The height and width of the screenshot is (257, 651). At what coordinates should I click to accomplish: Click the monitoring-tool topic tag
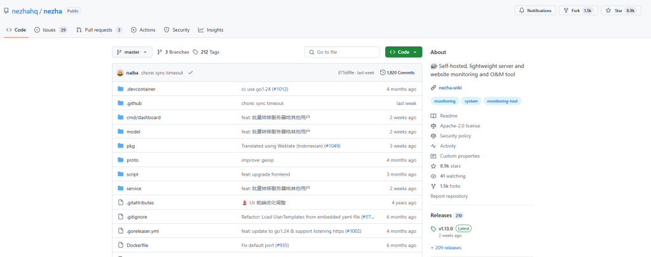[x=501, y=101]
